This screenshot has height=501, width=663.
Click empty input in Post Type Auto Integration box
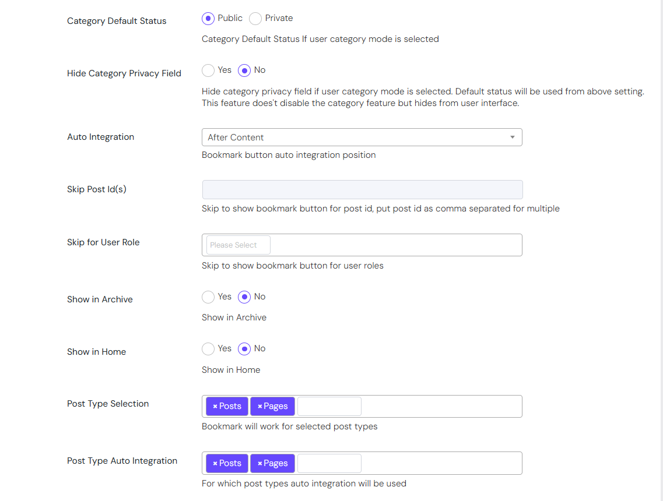point(329,463)
